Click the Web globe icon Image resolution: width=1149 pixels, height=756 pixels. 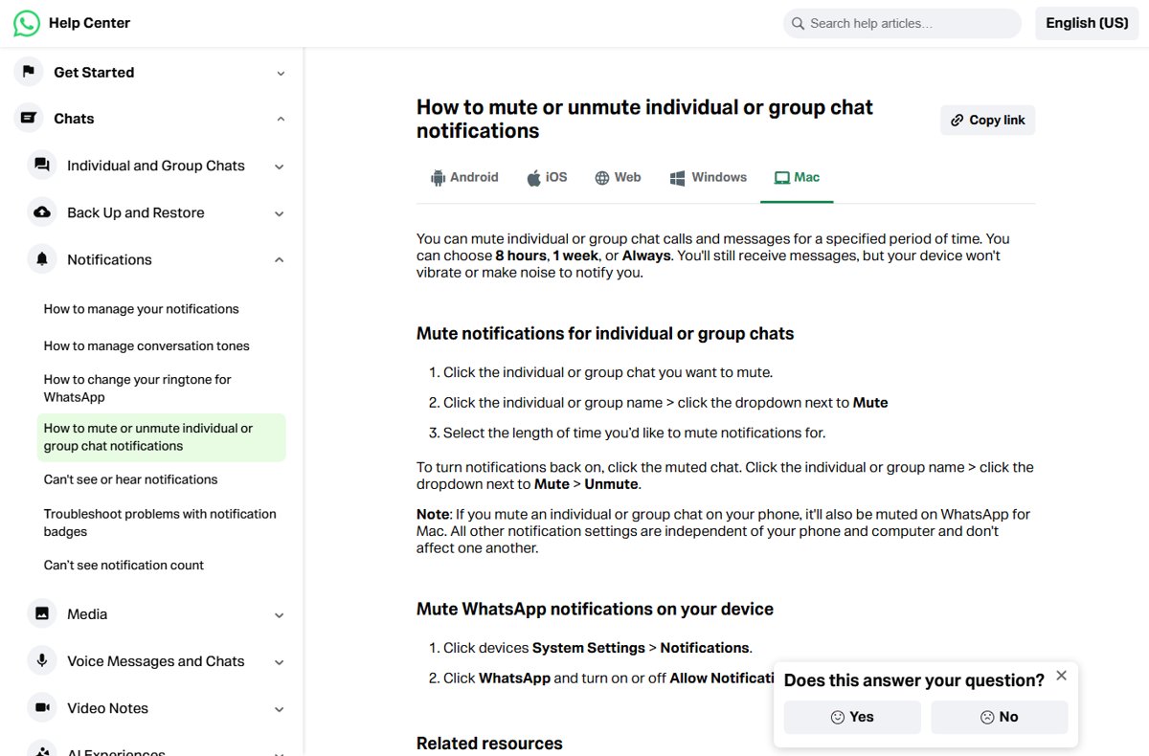click(x=602, y=178)
